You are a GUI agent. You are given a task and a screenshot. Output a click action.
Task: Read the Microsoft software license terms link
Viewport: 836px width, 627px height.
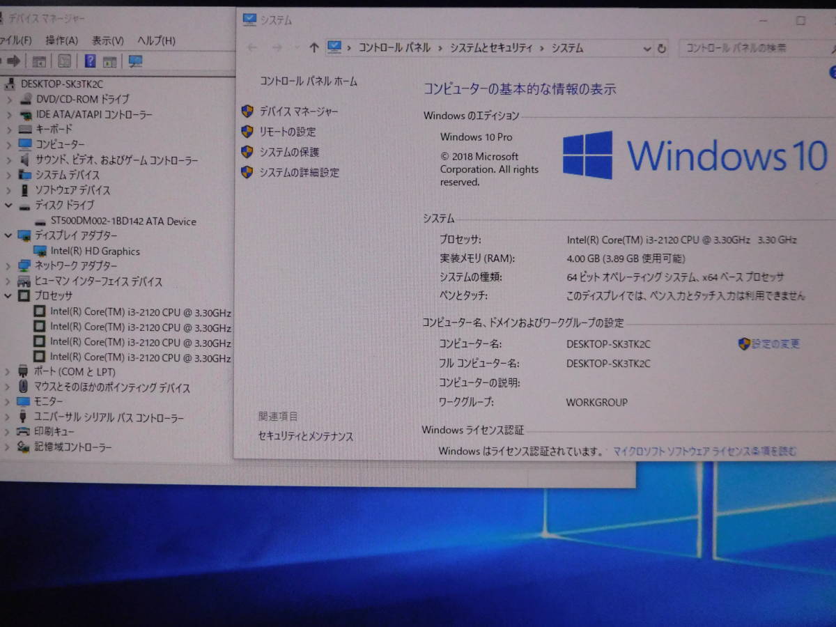[705, 451]
